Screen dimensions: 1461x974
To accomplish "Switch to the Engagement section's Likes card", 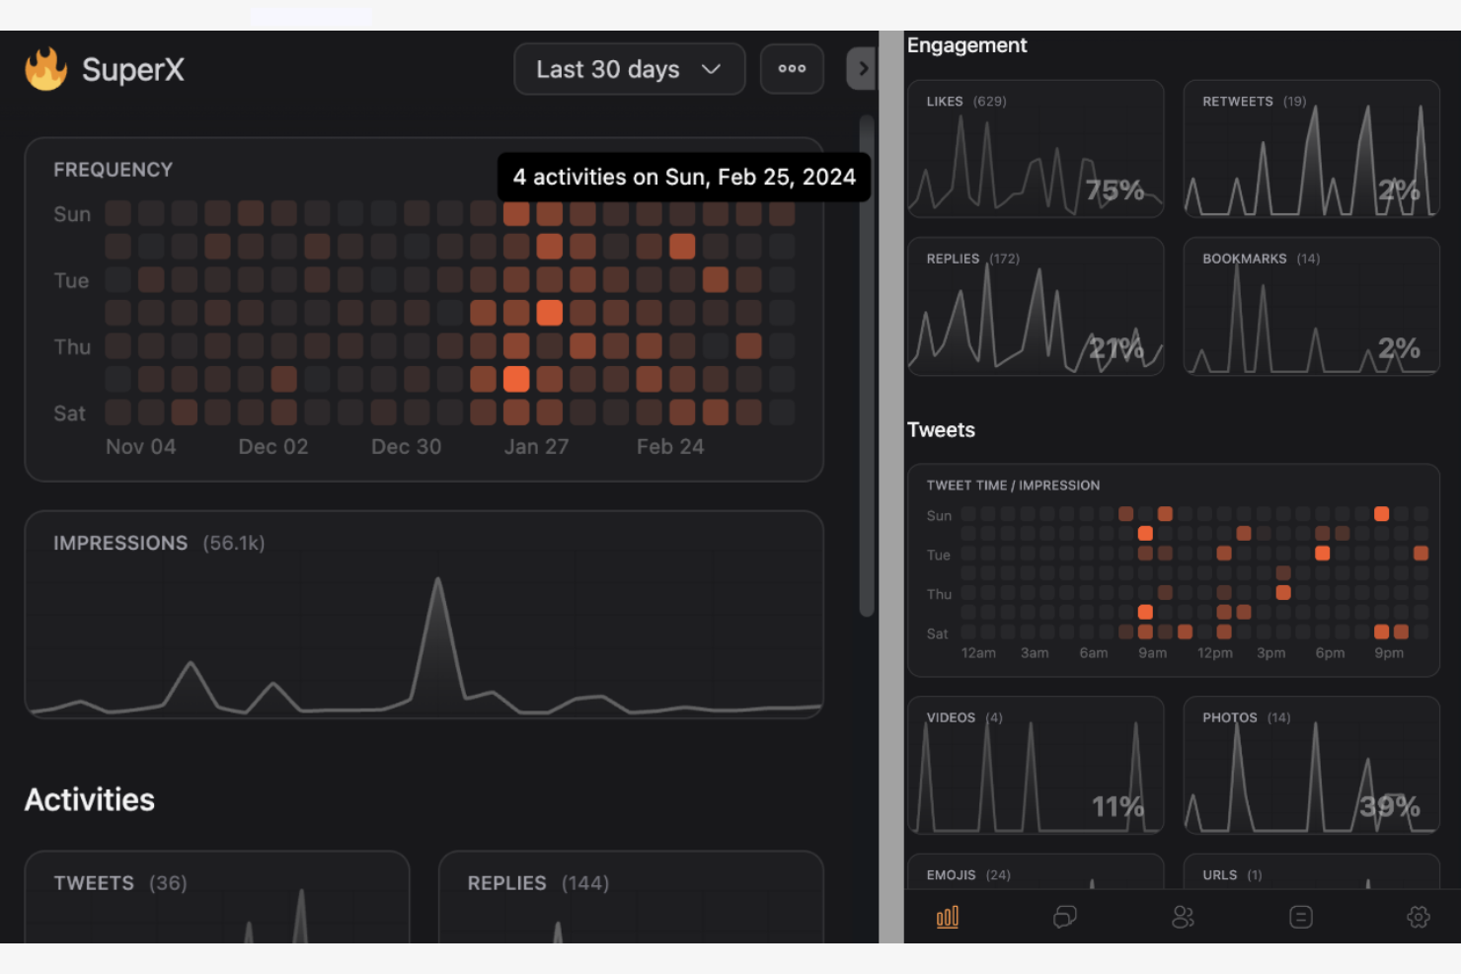I will click(1035, 149).
